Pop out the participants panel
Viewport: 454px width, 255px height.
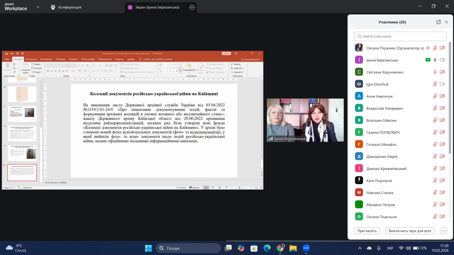[x=438, y=22]
